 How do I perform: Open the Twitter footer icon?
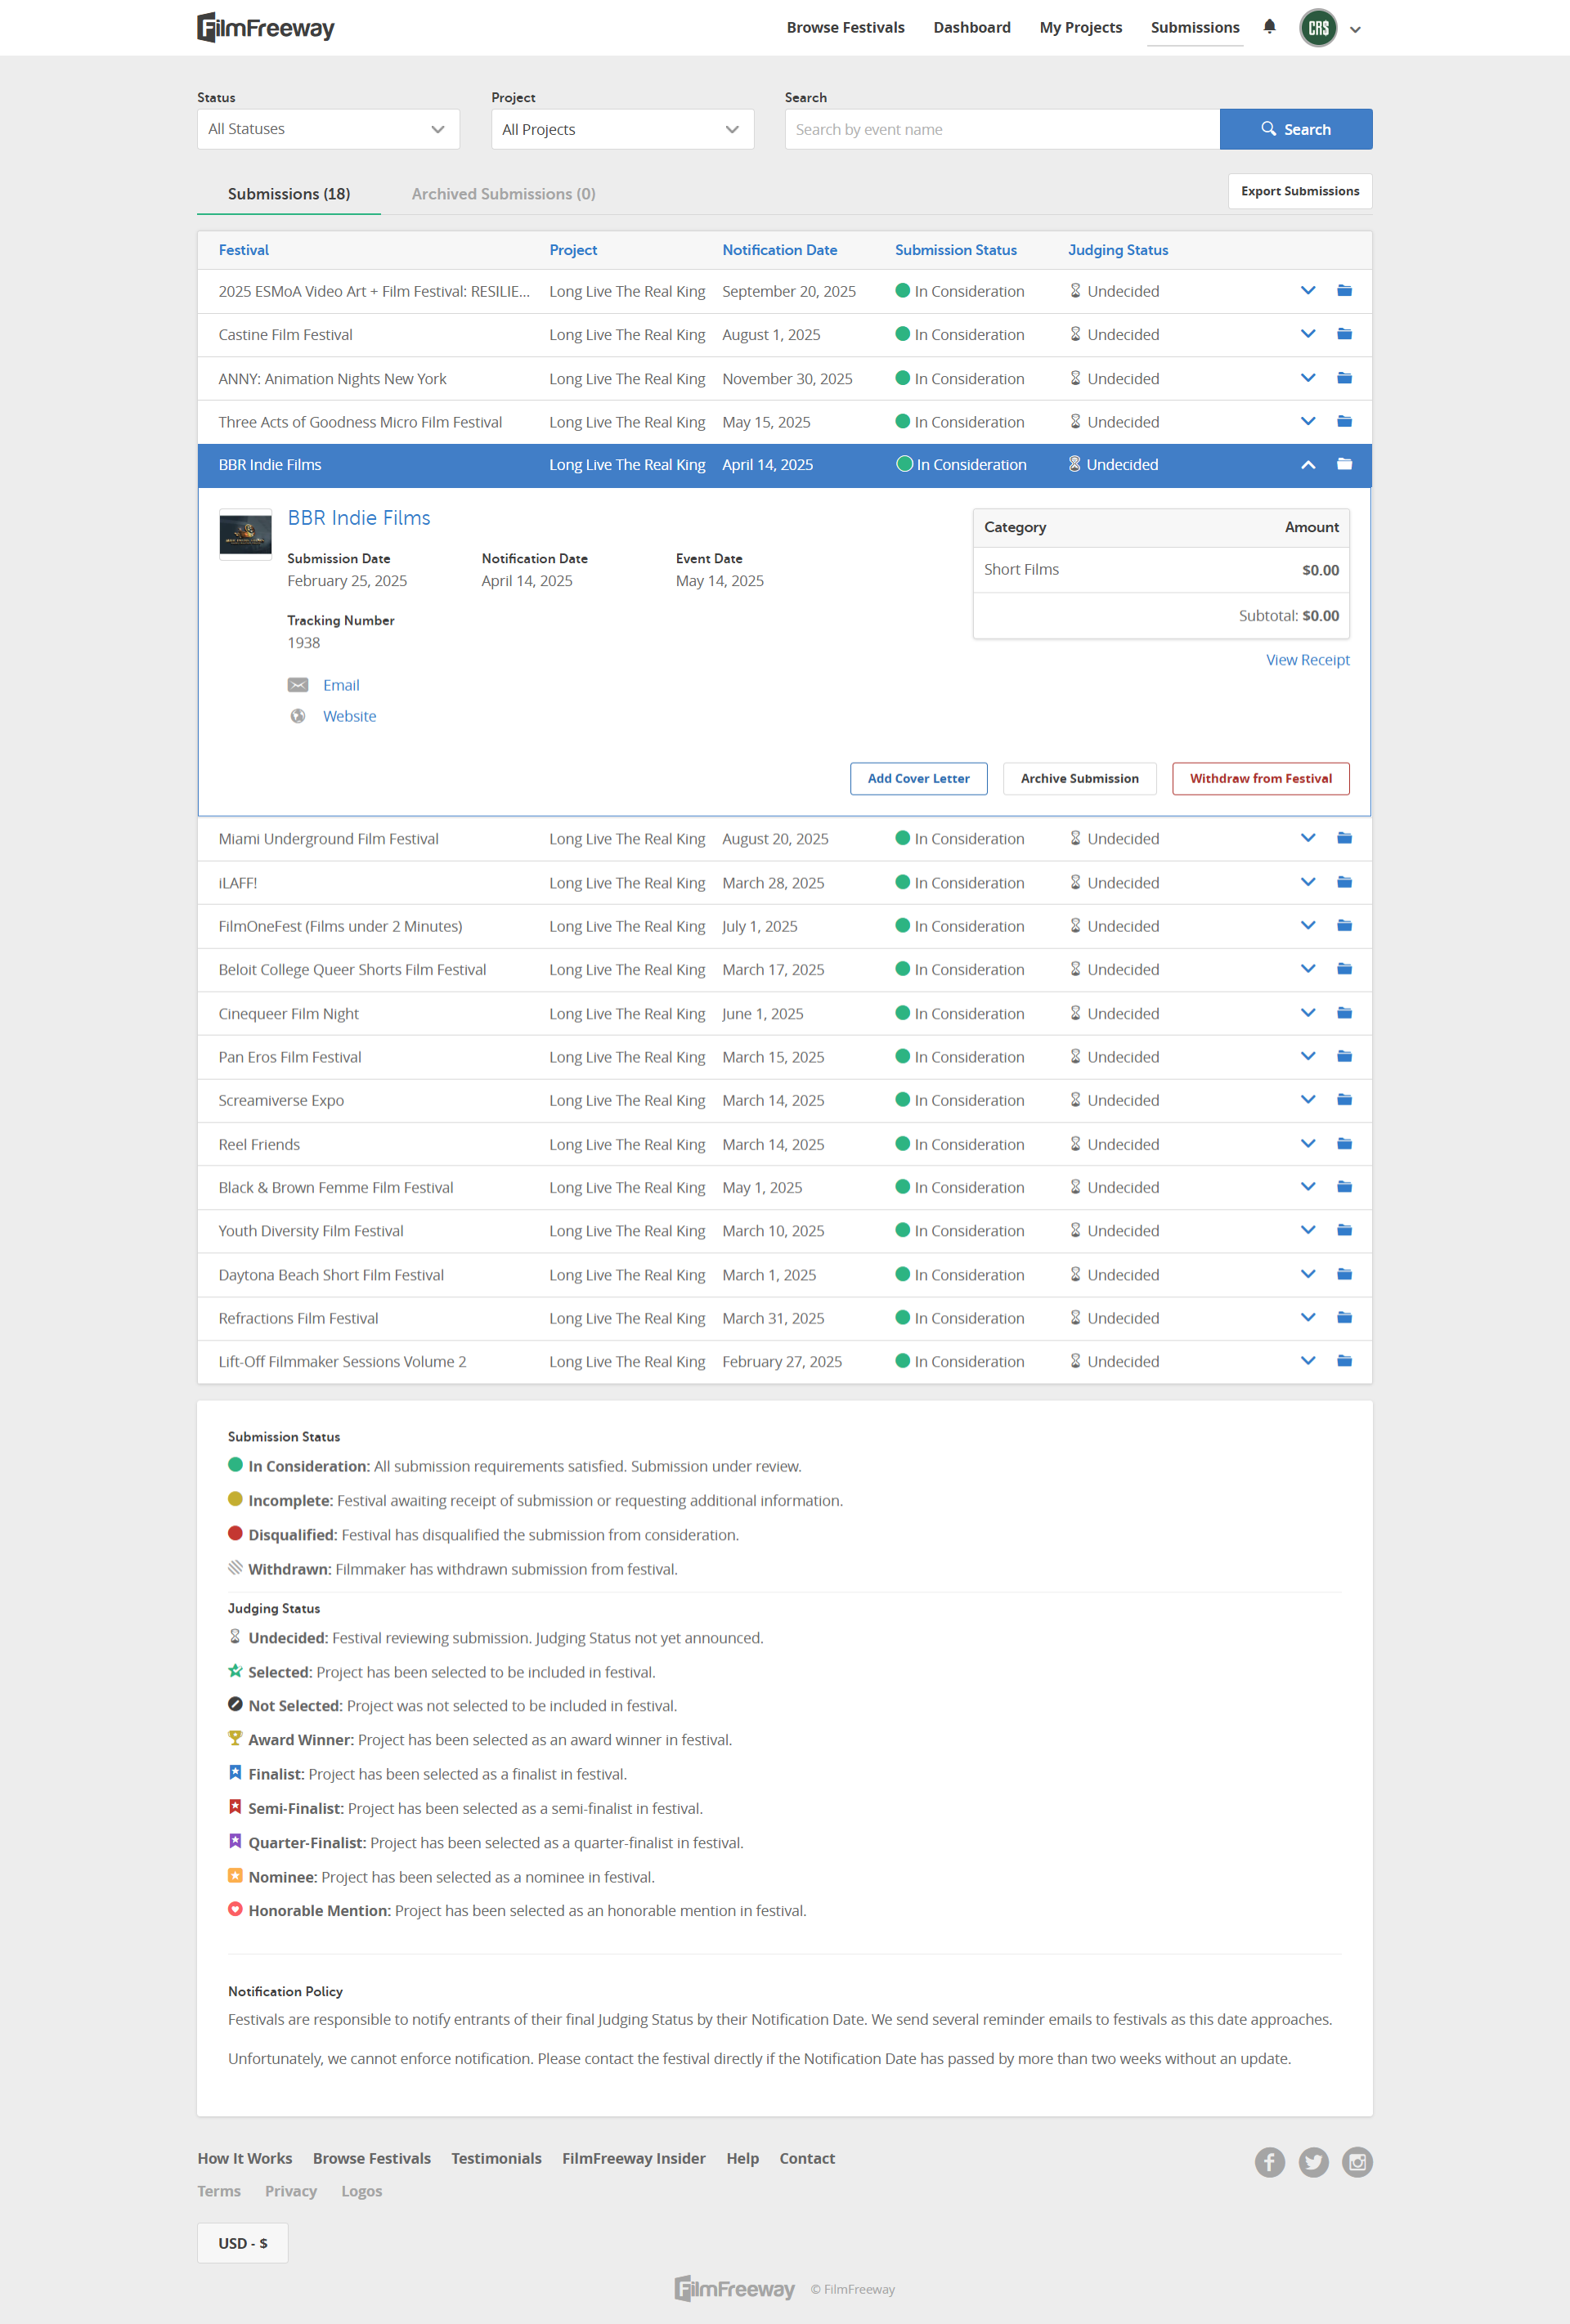click(x=1313, y=2162)
